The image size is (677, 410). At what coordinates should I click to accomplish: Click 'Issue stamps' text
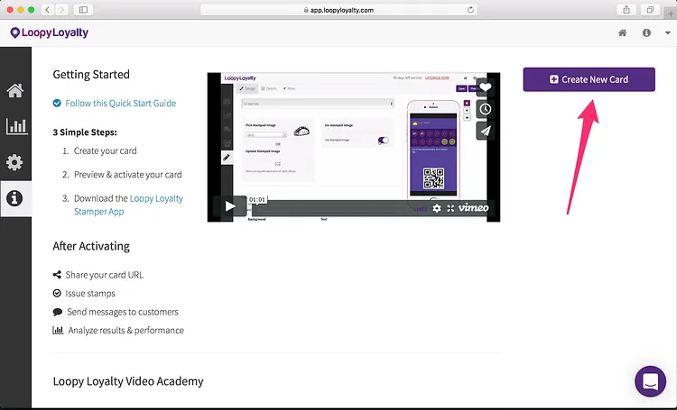90,293
